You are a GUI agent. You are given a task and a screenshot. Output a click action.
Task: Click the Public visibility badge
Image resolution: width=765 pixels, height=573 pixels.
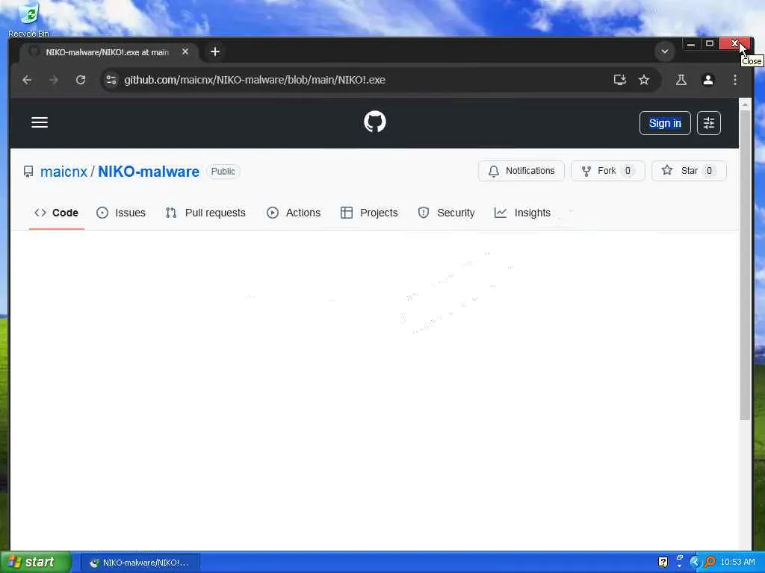[223, 172]
